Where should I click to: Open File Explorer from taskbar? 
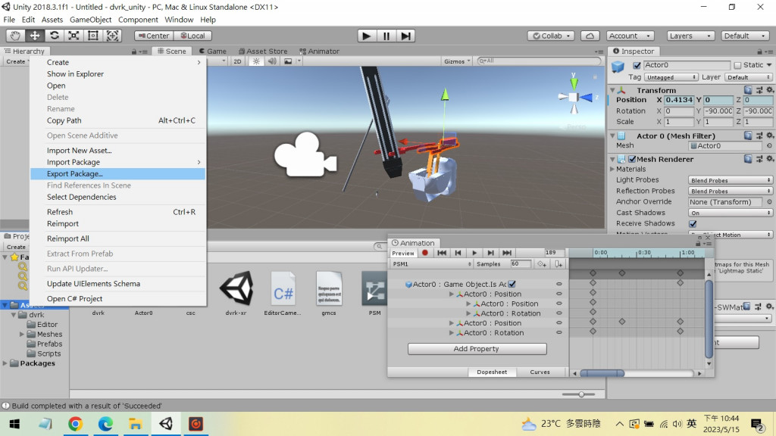point(136,424)
